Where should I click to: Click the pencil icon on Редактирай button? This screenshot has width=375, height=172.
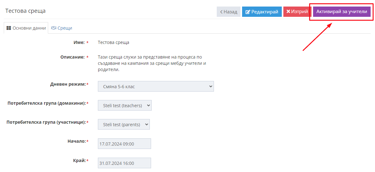[248, 12]
